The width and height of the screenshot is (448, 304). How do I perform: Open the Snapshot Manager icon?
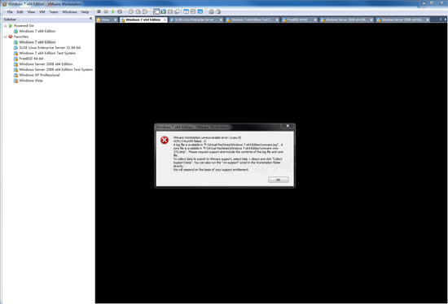(145, 11)
